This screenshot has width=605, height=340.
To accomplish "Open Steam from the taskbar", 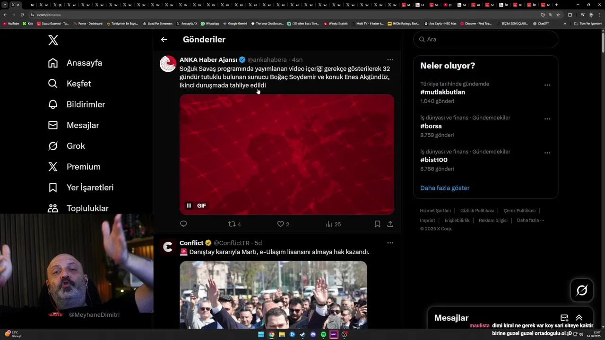I will pyautogui.click(x=302, y=334).
